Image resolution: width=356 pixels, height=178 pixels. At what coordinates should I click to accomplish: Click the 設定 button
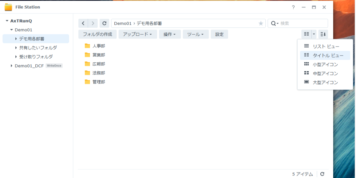[x=219, y=34]
